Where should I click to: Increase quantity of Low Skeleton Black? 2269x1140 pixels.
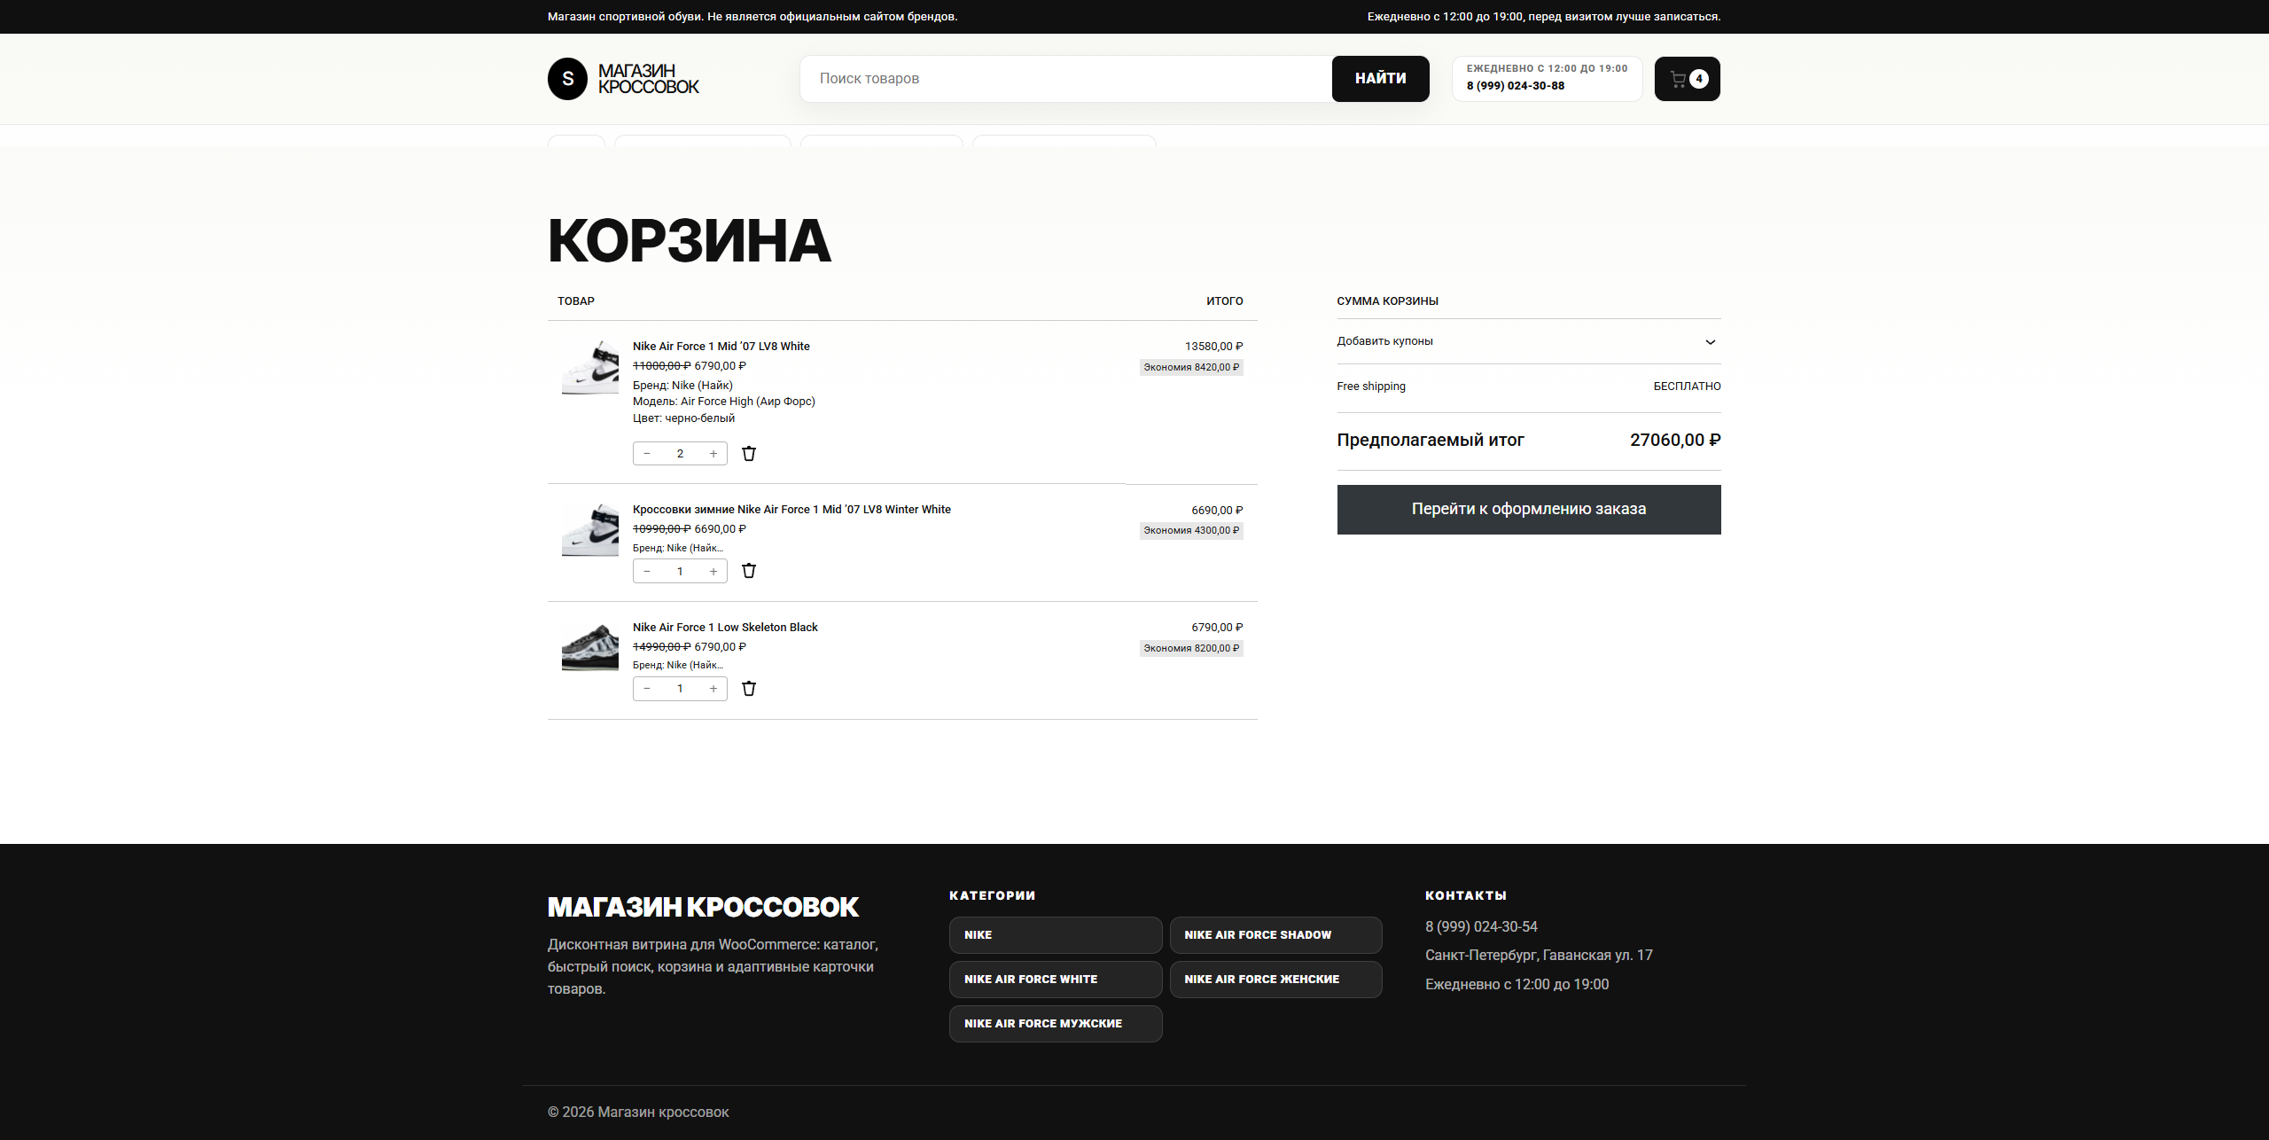[713, 689]
